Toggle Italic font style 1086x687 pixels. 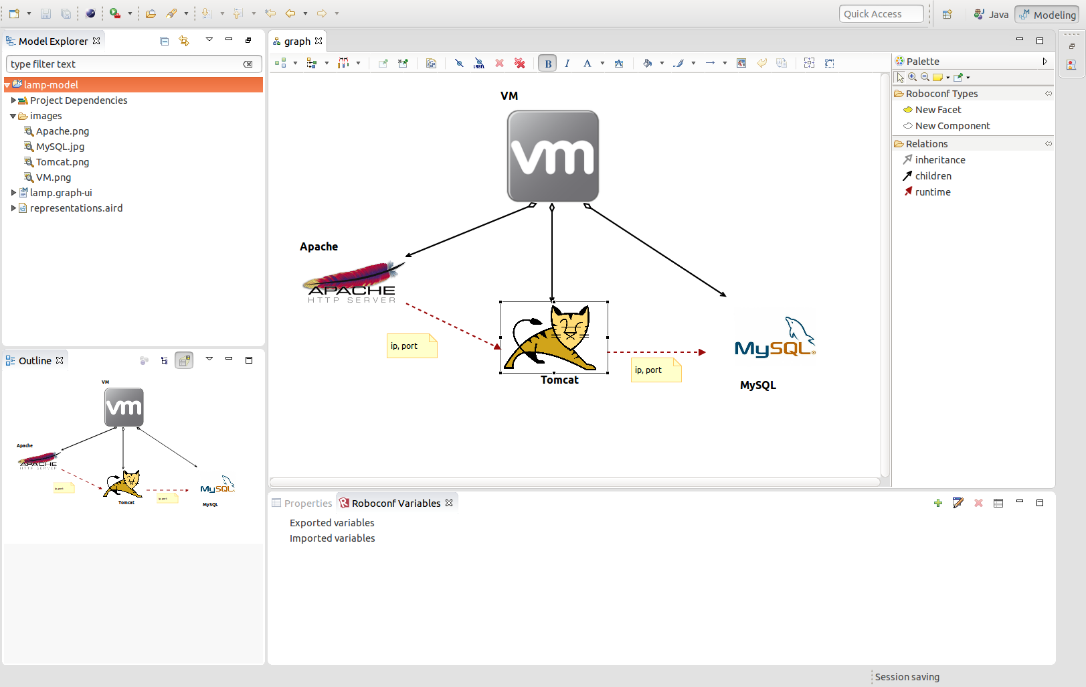567,63
